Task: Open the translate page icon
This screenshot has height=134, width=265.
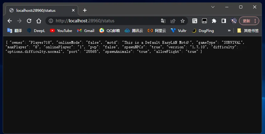Action: [x=163, y=21]
